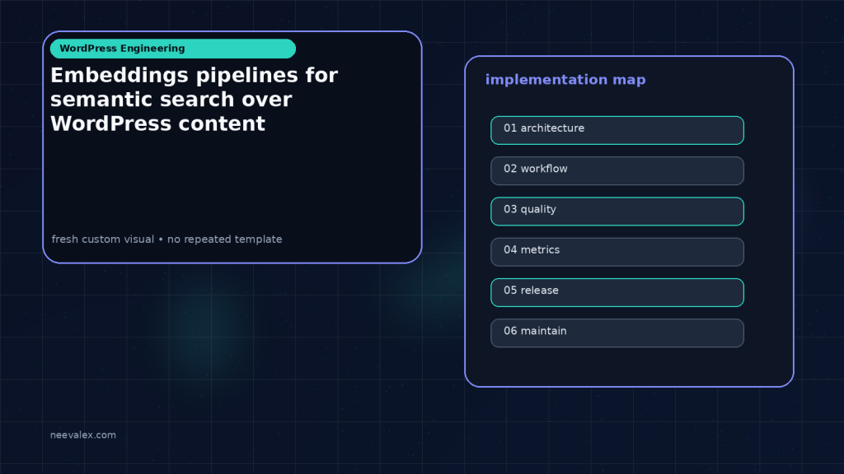The height and width of the screenshot is (474, 844).
Task: Click the neevalex.com site link
Action: (83, 434)
